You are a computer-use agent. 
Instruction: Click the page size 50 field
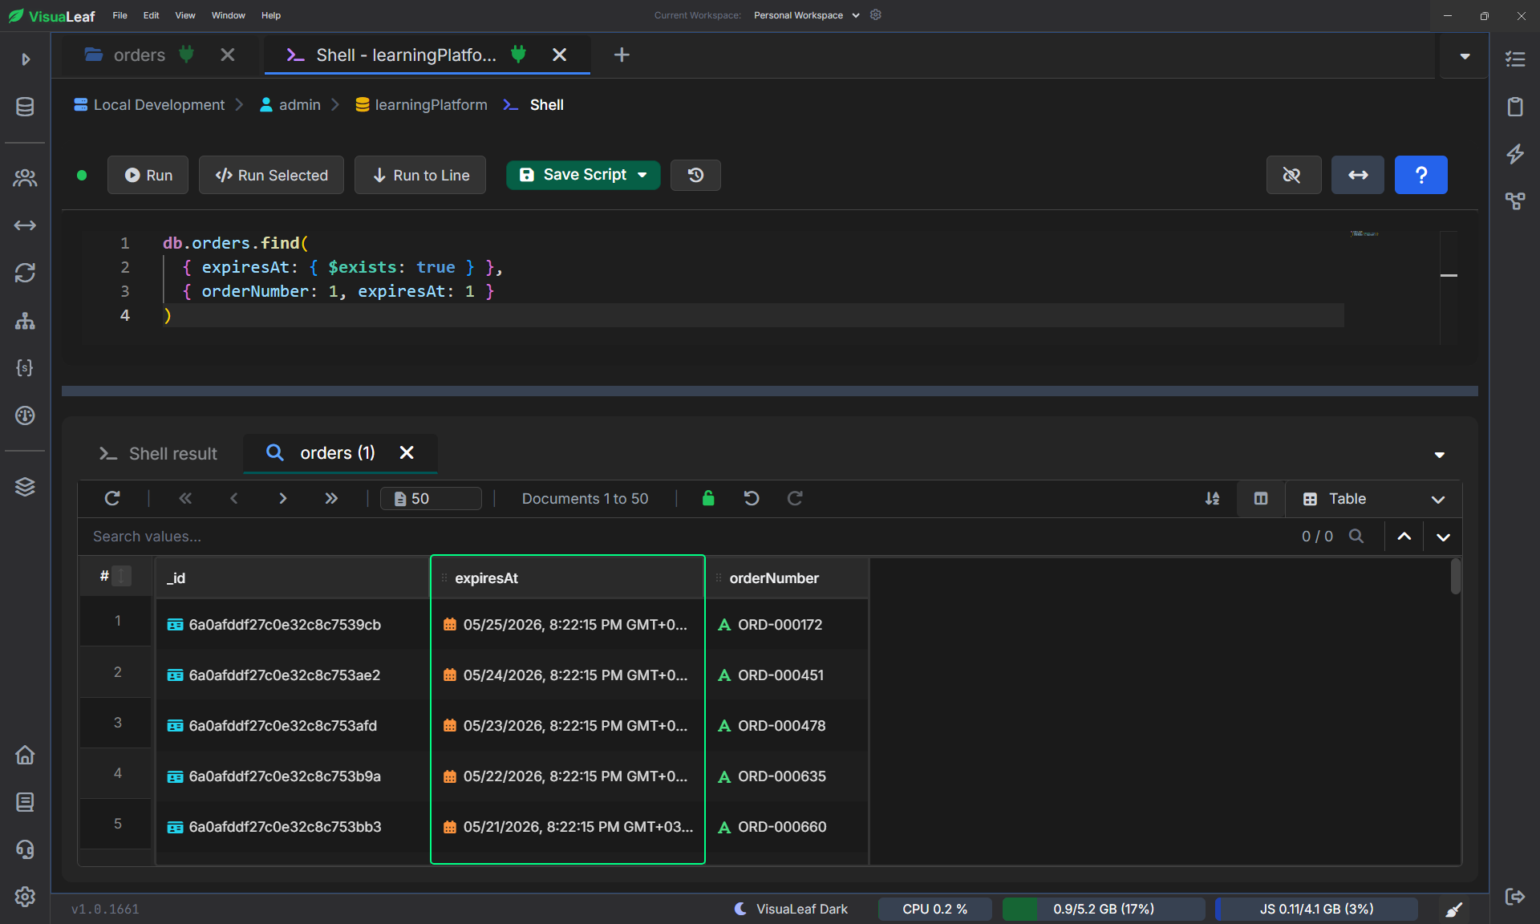[x=431, y=499]
